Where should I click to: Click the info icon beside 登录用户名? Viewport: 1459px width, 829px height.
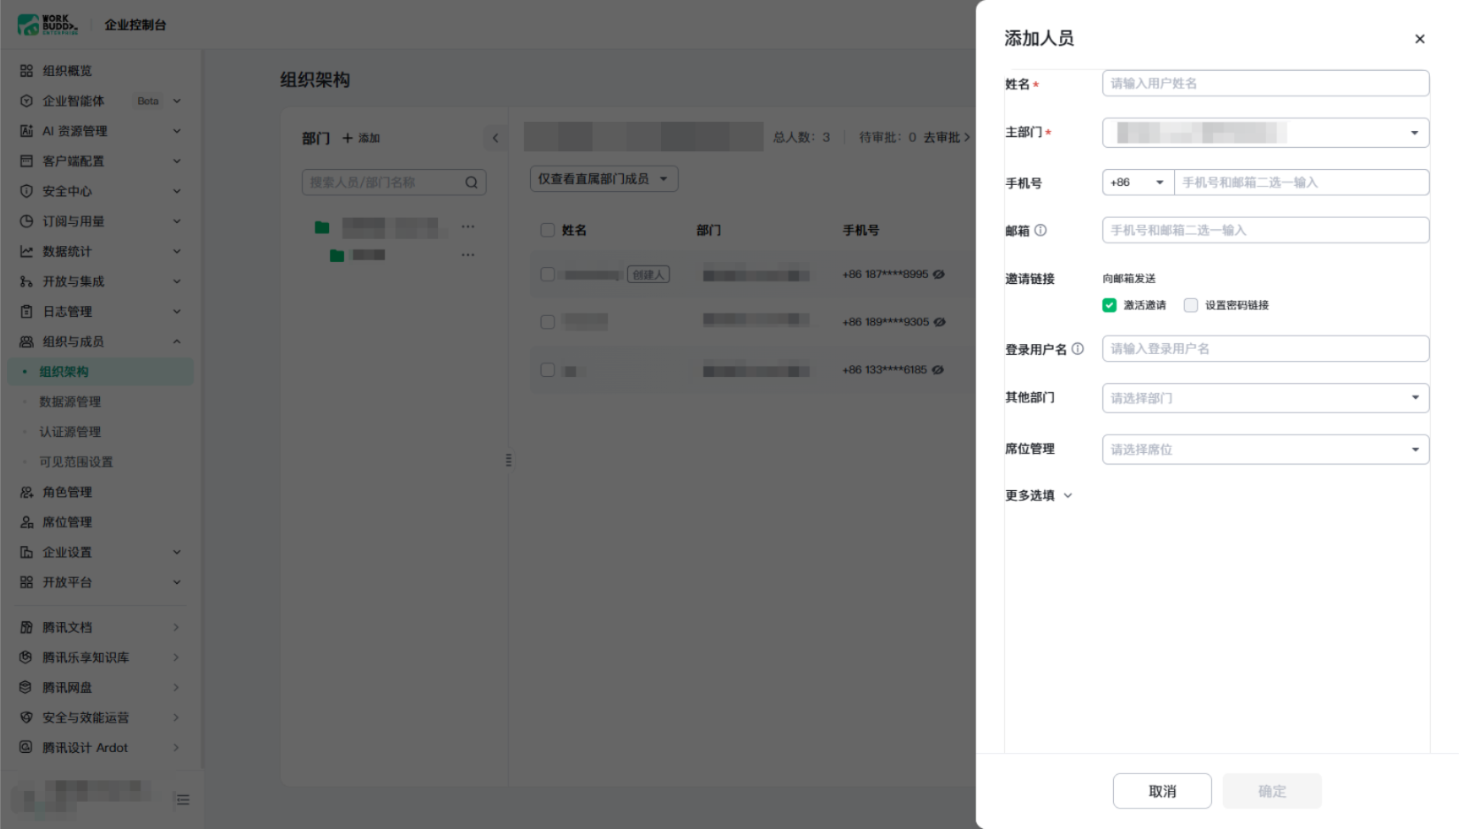point(1078,349)
